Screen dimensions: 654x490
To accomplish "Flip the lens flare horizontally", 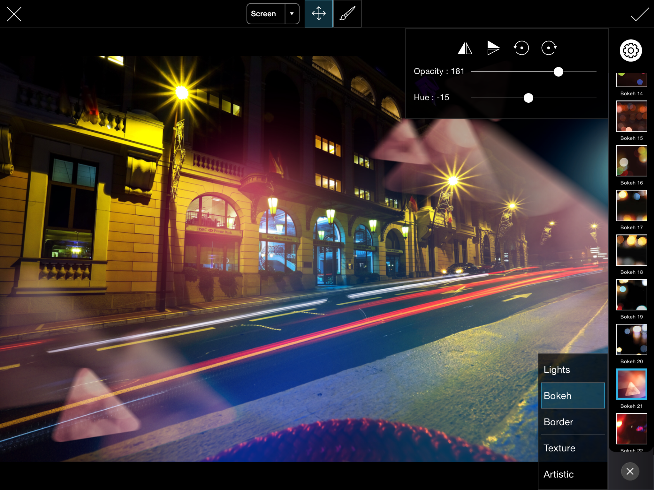I will pos(465,48).
